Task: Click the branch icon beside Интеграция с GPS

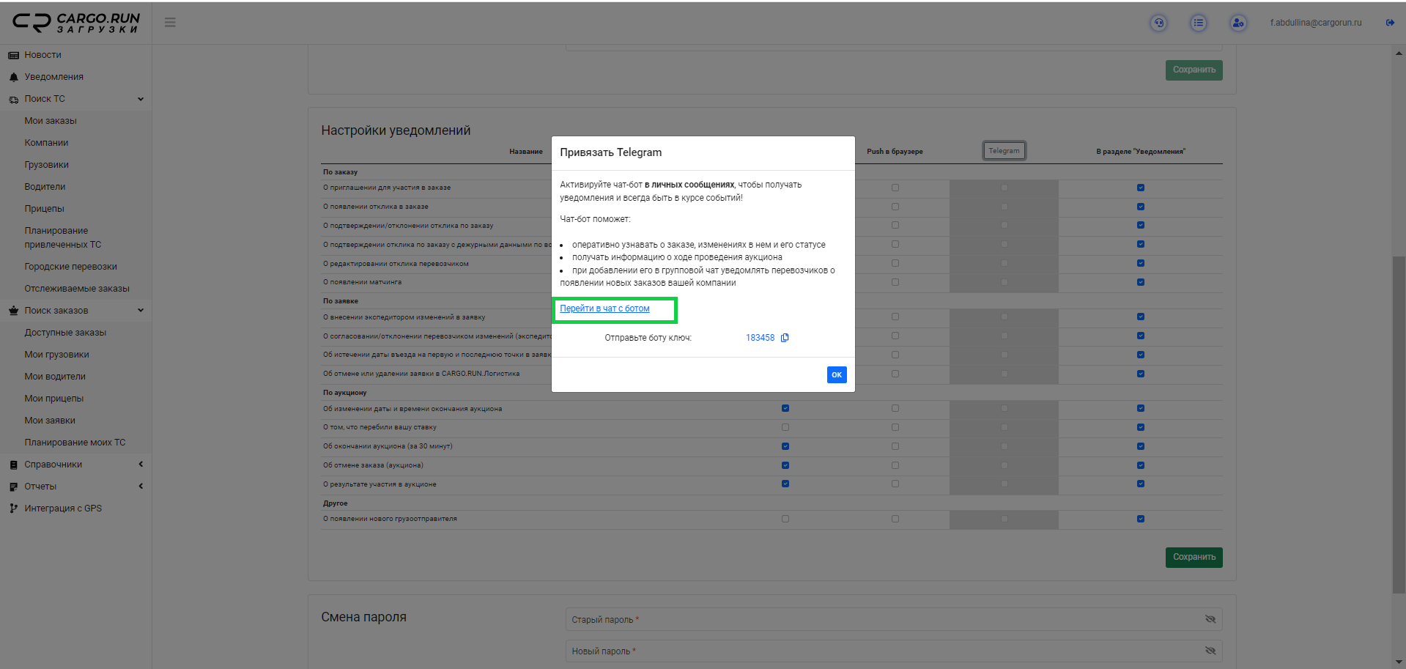Action: (x=13, y=509)
